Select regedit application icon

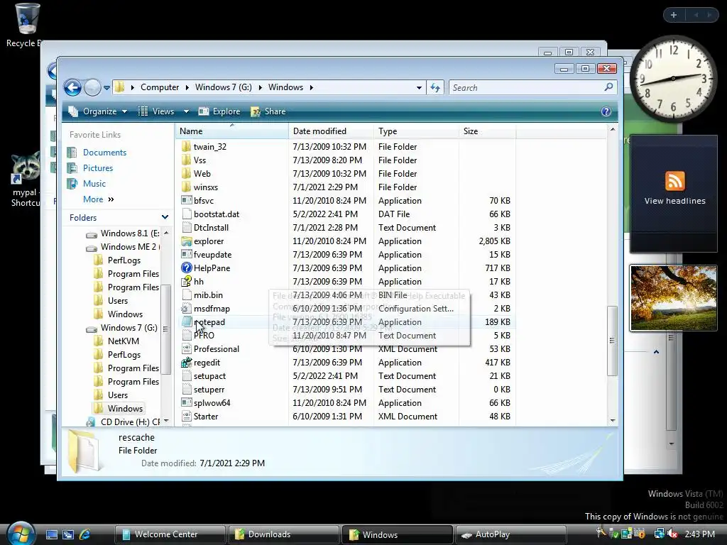(x=187, y=363)
